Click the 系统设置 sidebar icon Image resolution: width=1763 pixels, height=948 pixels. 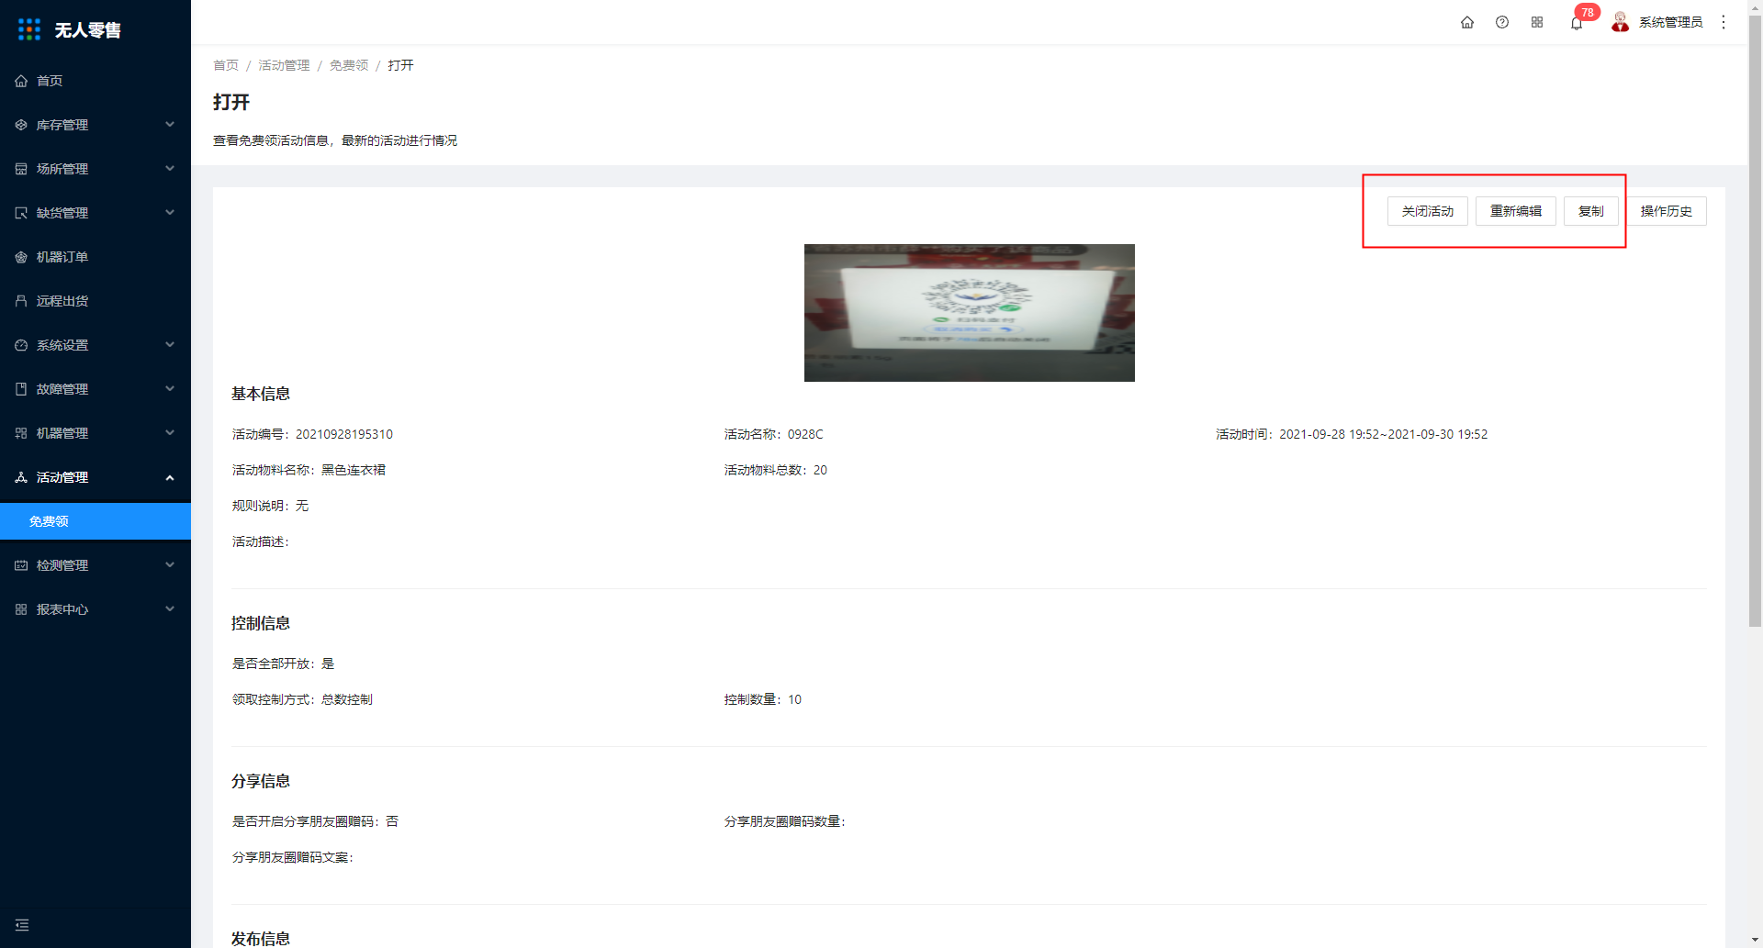click(21, 345)
